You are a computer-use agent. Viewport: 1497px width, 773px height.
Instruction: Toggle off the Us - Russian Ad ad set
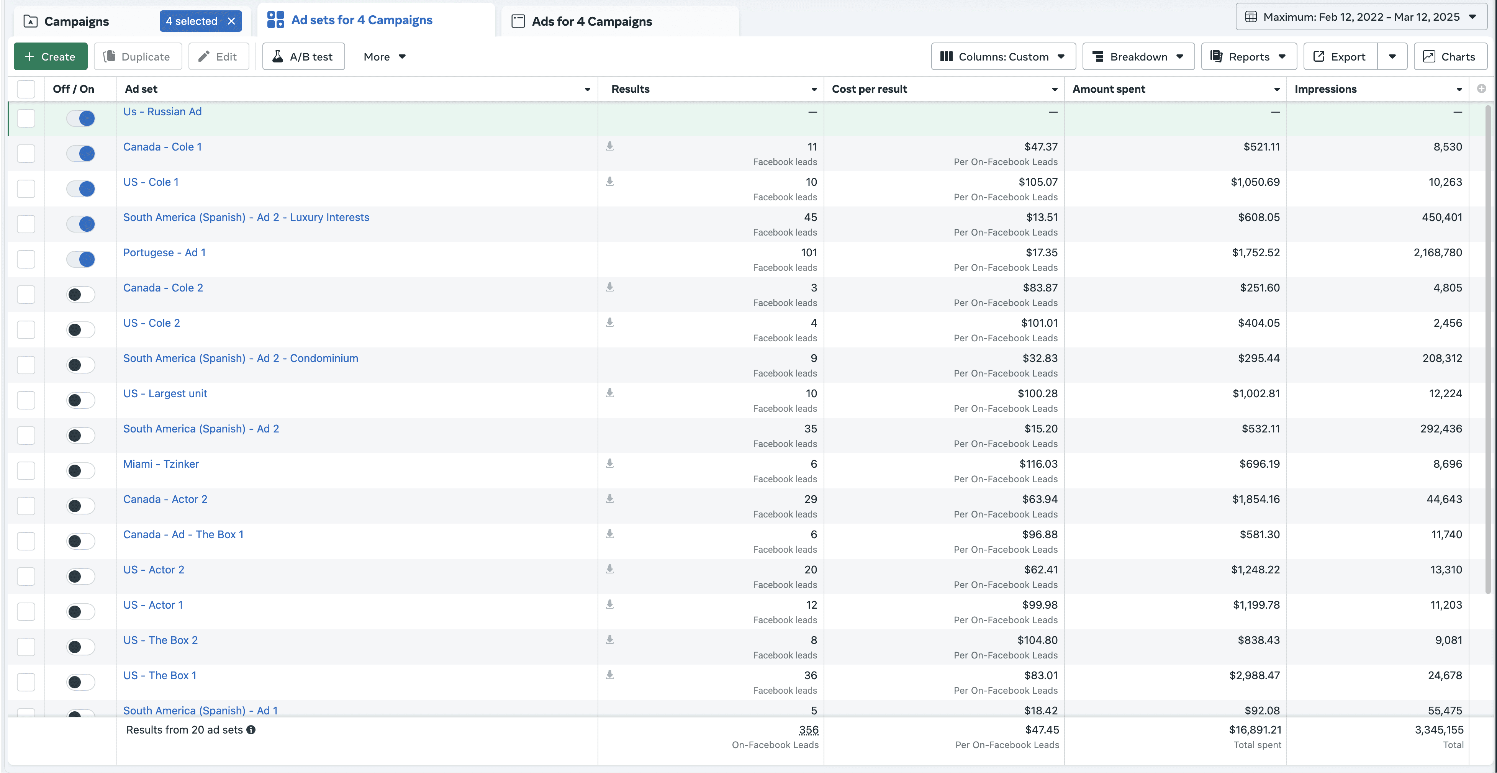click(x=81, y=119)
